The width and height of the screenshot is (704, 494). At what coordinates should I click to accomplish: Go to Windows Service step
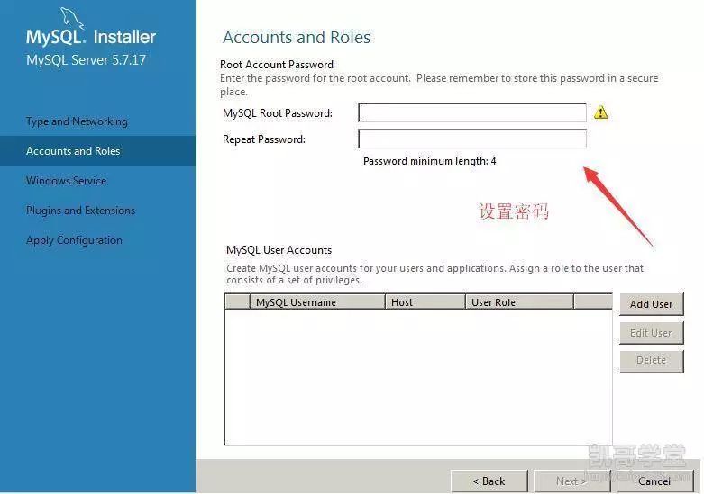pyautogui.click(x=67, y=181)
